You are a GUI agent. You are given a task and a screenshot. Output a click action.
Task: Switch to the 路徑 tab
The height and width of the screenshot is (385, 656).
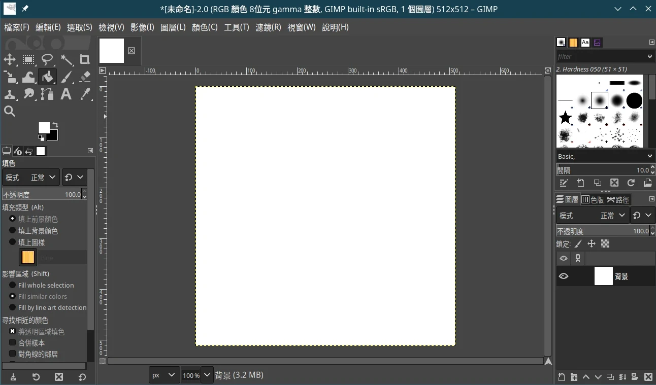tap(618, 200)
